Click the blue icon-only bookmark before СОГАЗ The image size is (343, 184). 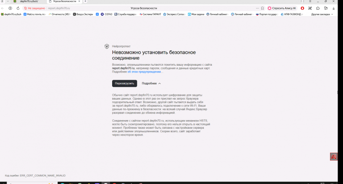(x=97, y=14)
